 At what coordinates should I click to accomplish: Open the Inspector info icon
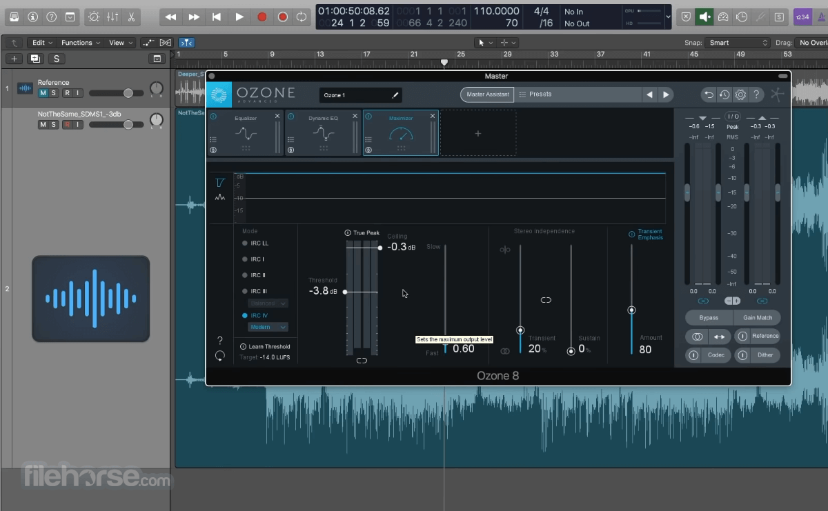pyautogui.click(x=32, y=17)
